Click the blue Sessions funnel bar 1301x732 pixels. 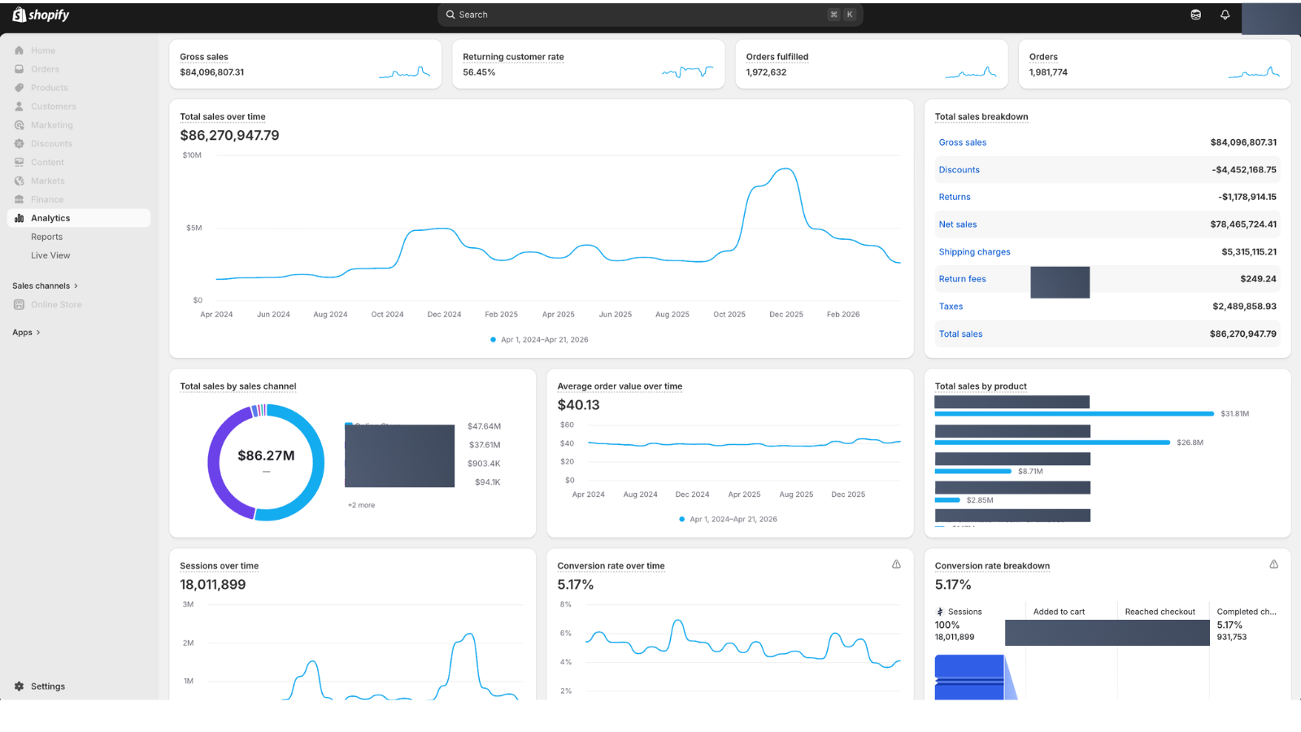point(969,678)
